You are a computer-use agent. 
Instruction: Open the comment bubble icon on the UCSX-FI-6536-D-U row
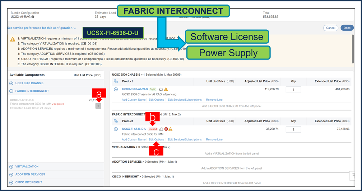(161, 129)
